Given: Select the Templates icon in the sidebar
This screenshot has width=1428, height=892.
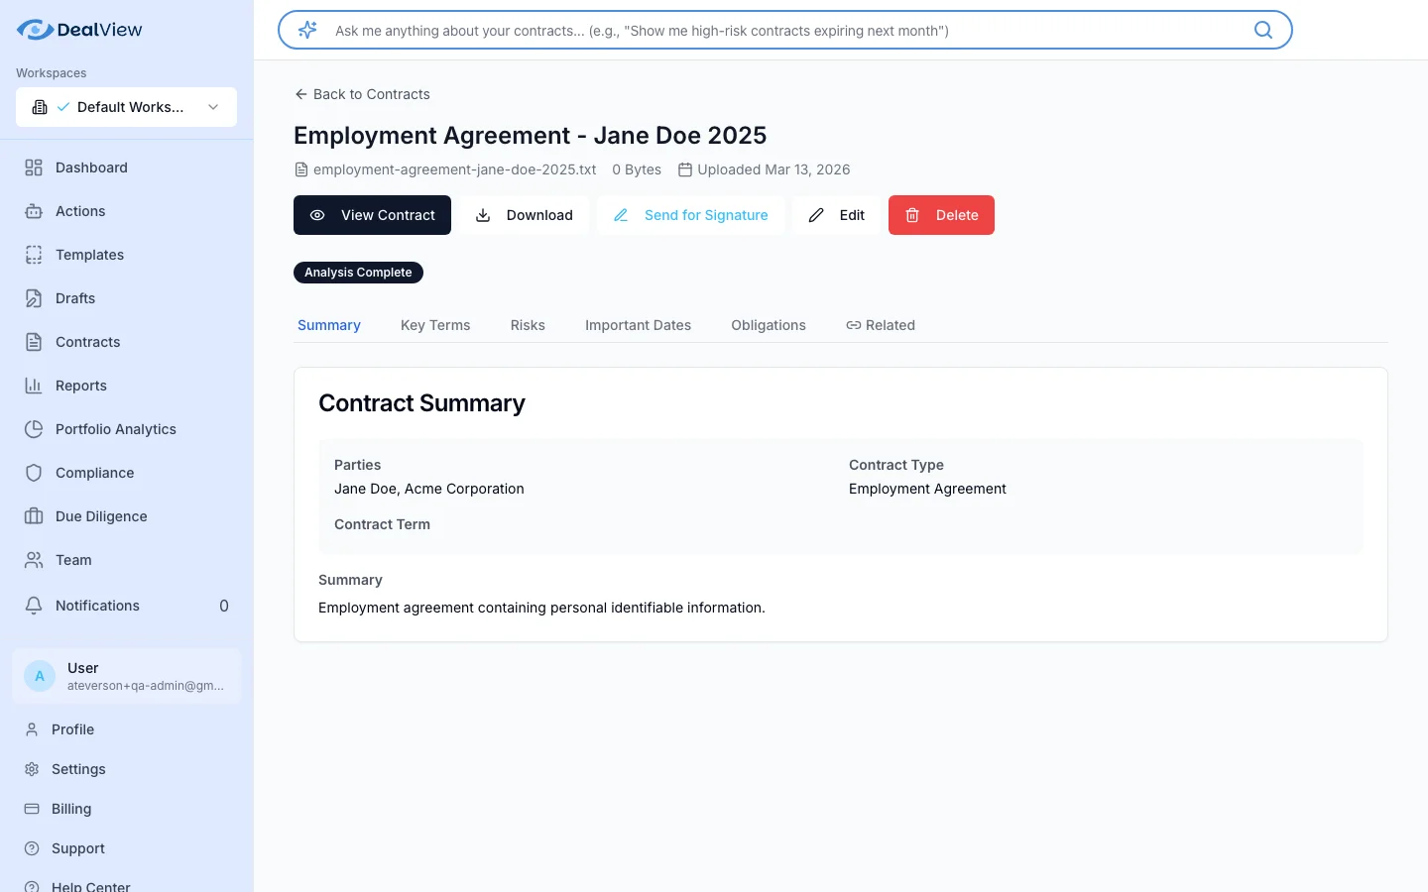Looking at the screenshot, I should point(33,255).
